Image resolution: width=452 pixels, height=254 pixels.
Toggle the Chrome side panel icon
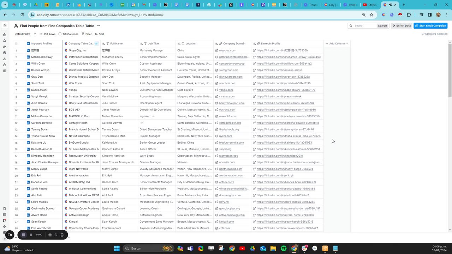point(430,15)
